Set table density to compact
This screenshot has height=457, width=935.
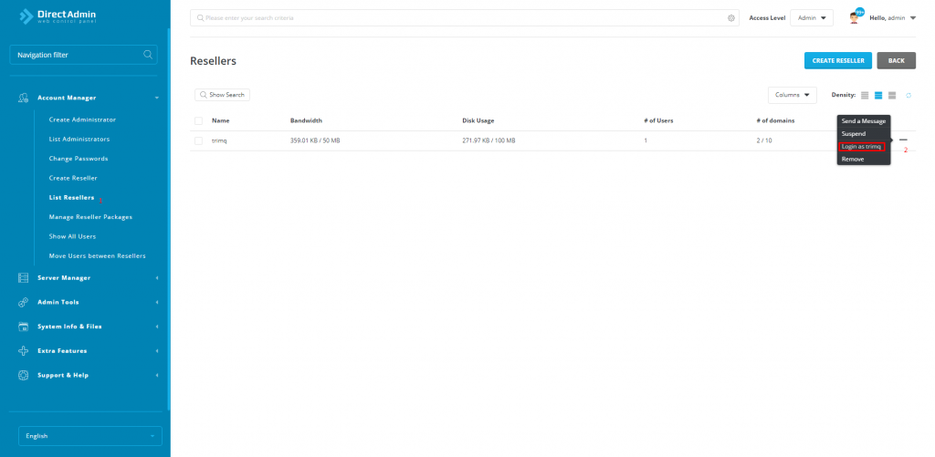coord(865,95)
